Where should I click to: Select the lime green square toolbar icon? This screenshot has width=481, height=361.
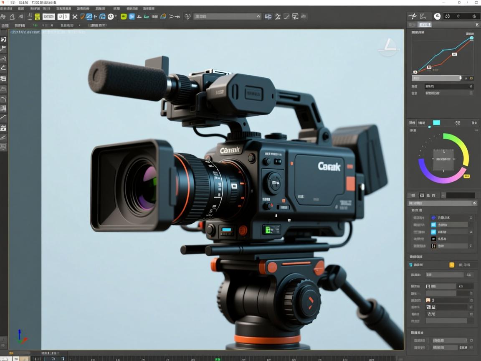[x=124, y=17]
